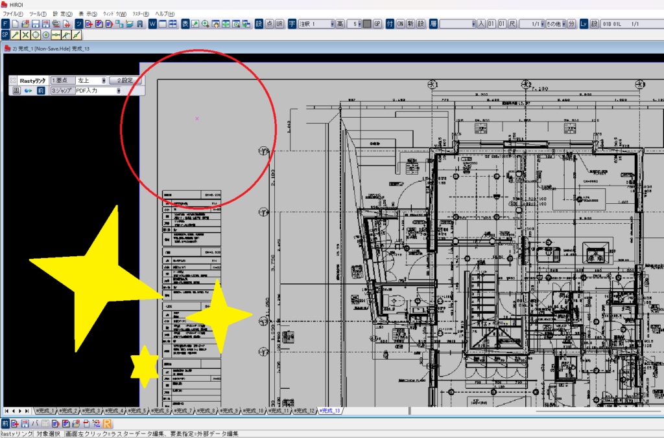Click the zoom in magnifier icon
The width and height of the screenshot is (664, 438).
pos(205,24)
